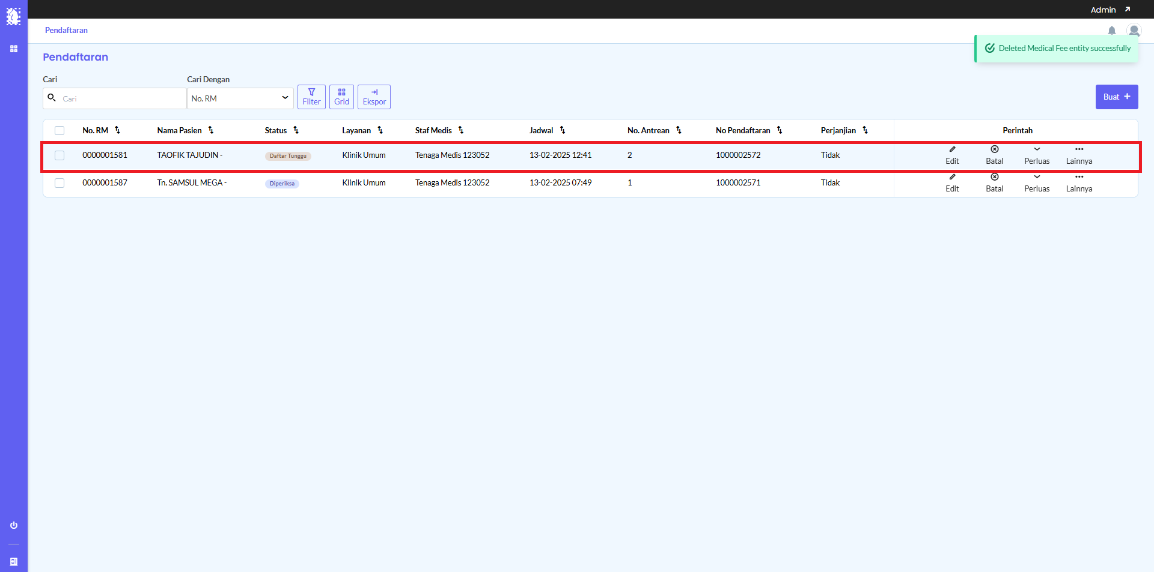This screenshot has width=1154, height=572.
Task: Click the app logo in the sidebar
Action: [13, 16]
